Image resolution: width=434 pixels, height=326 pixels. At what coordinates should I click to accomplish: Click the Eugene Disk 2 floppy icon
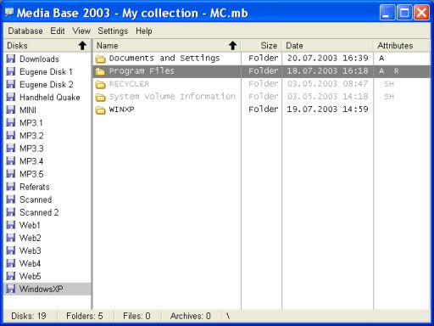11,84
